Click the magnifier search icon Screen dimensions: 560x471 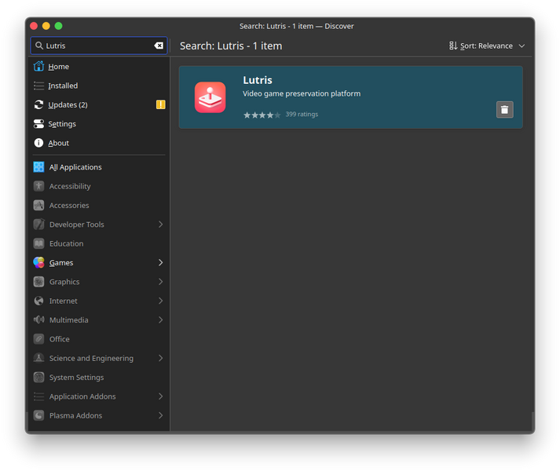coord(39,46)
